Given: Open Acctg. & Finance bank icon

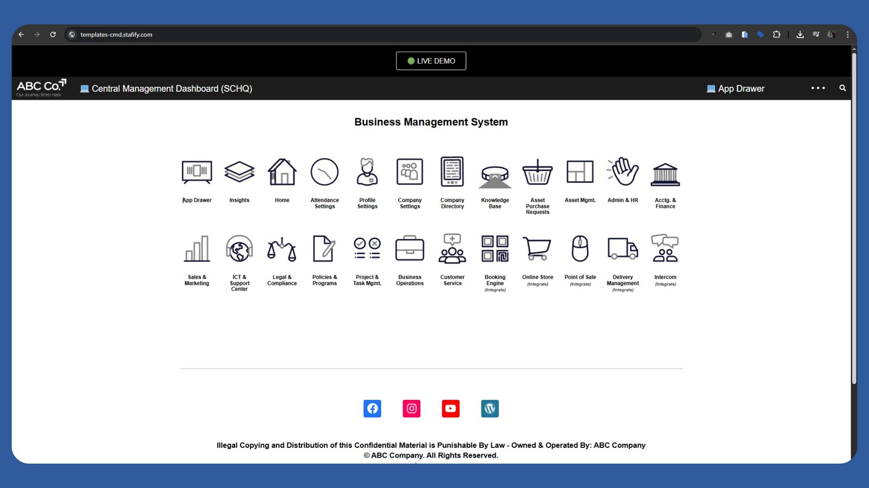Looking at the screenshot, I should [665, 174].
